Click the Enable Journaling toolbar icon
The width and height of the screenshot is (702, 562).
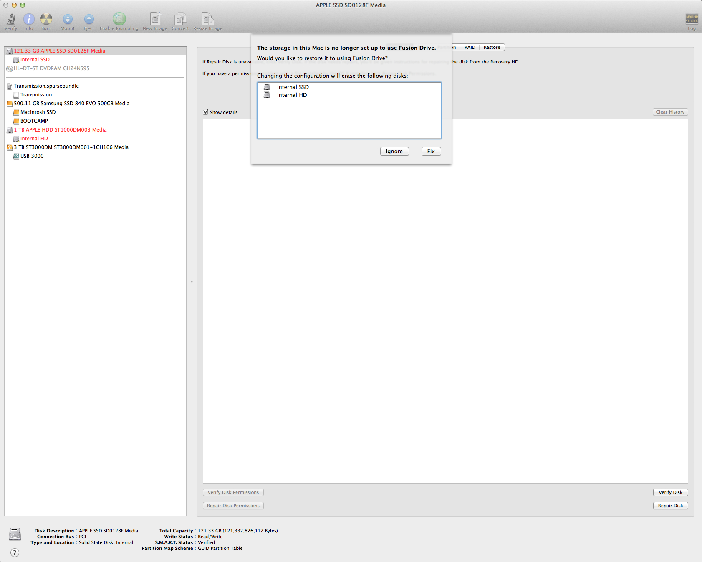119,18
